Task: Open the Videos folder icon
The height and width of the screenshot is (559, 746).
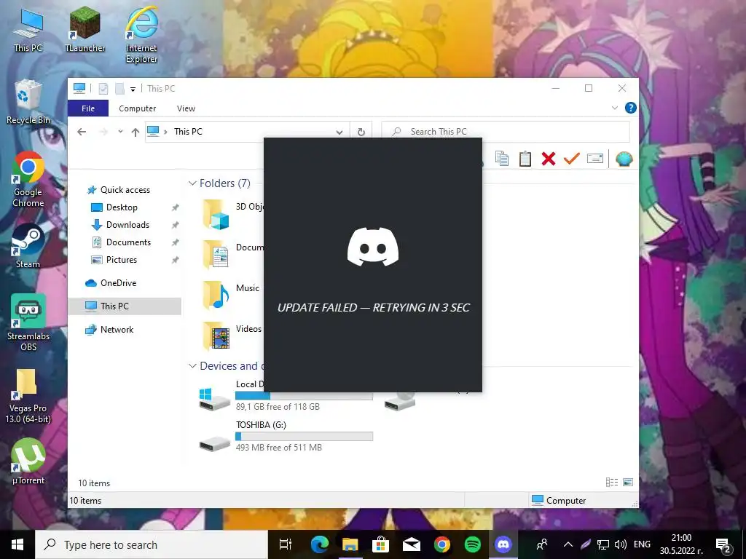Action: point(216,336)
